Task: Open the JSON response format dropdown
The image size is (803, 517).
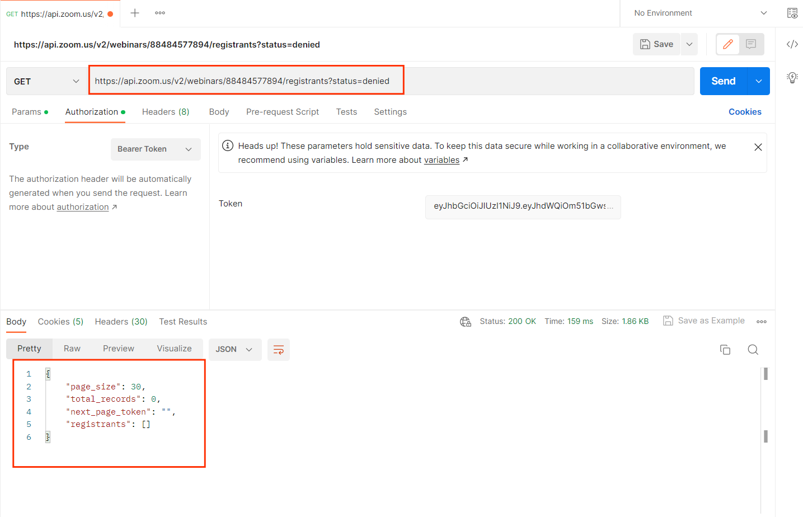Action: pyautogui.click(x=235, y=350)
